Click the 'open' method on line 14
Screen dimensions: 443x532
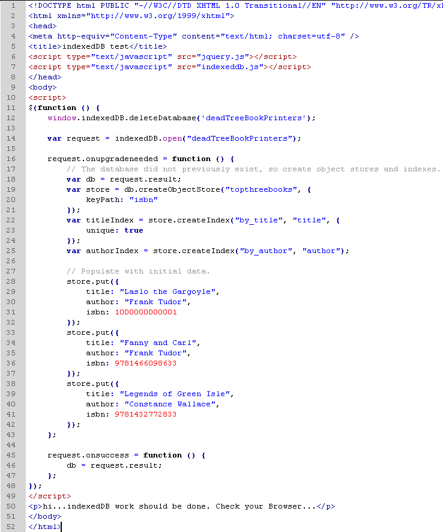click(172, 138)
